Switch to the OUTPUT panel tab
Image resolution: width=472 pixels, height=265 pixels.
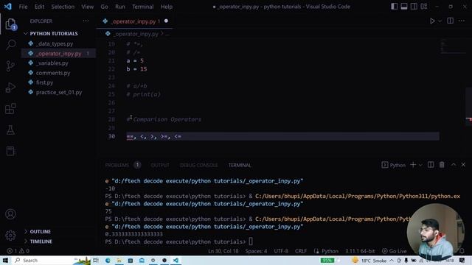[160, 165]
